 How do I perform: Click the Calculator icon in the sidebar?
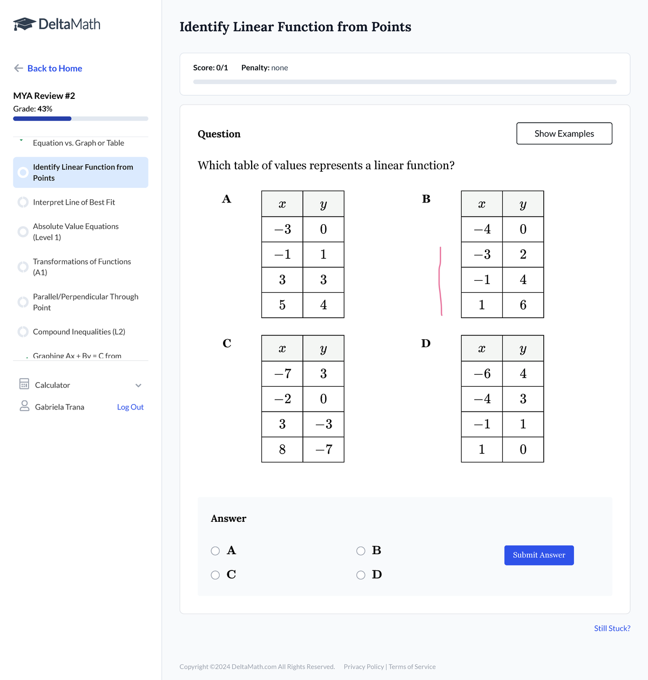pos(24,384)
